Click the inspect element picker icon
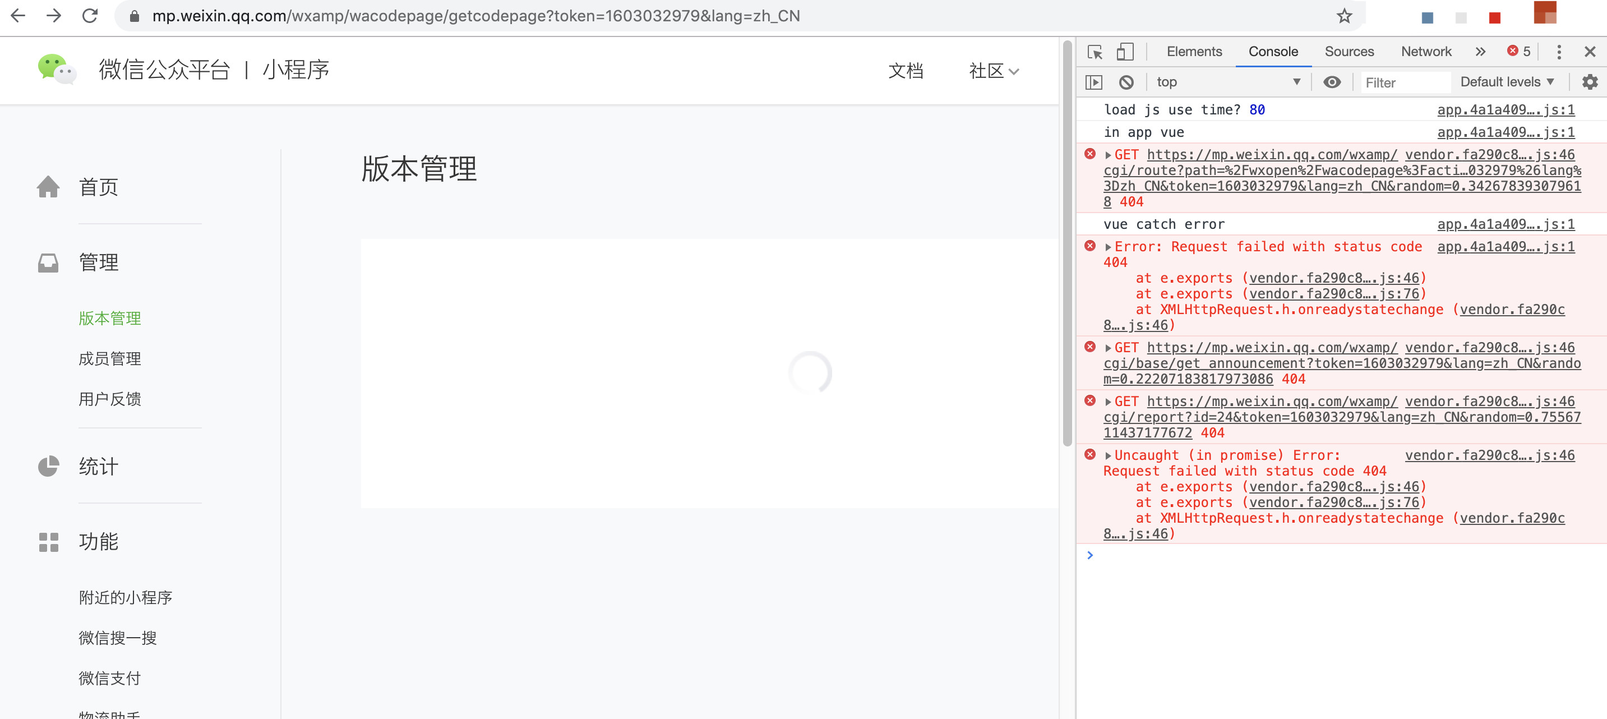This screenshot has height=719, width=1607. point(1095,52)
